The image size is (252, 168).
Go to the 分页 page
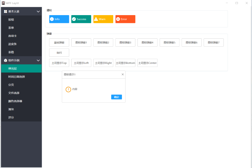point(22,85)
